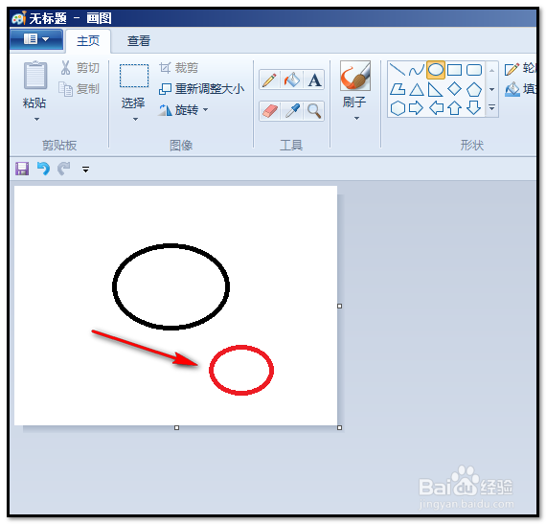This screenshot has width=546, height=524.
Task: Choose the Right triangle shape
Action: click(x=435, y=89)
